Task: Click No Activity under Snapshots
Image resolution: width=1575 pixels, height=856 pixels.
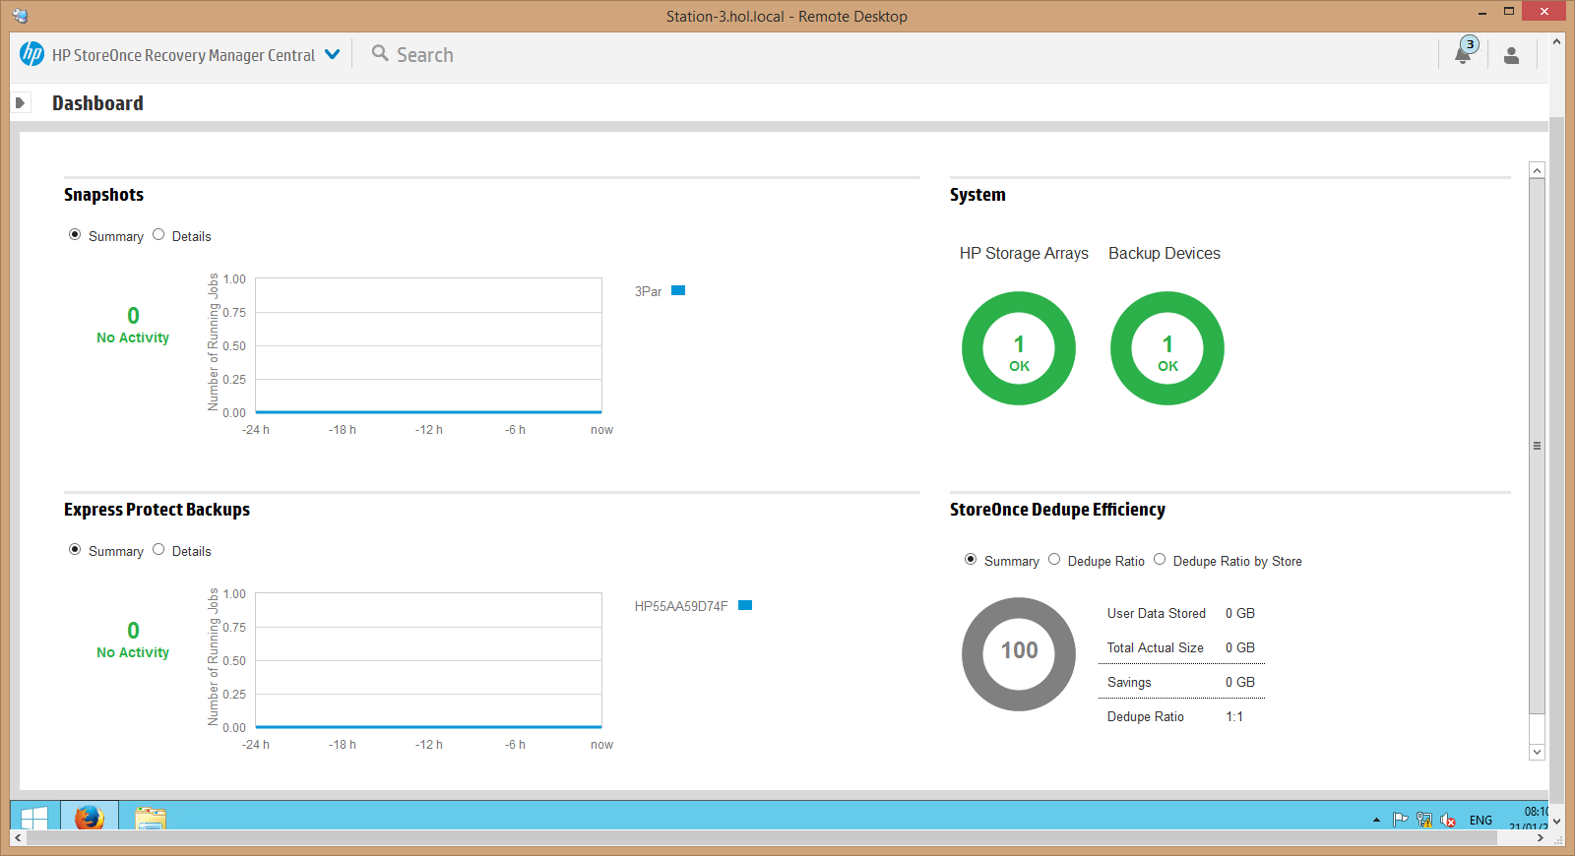Action: [133, 337]
